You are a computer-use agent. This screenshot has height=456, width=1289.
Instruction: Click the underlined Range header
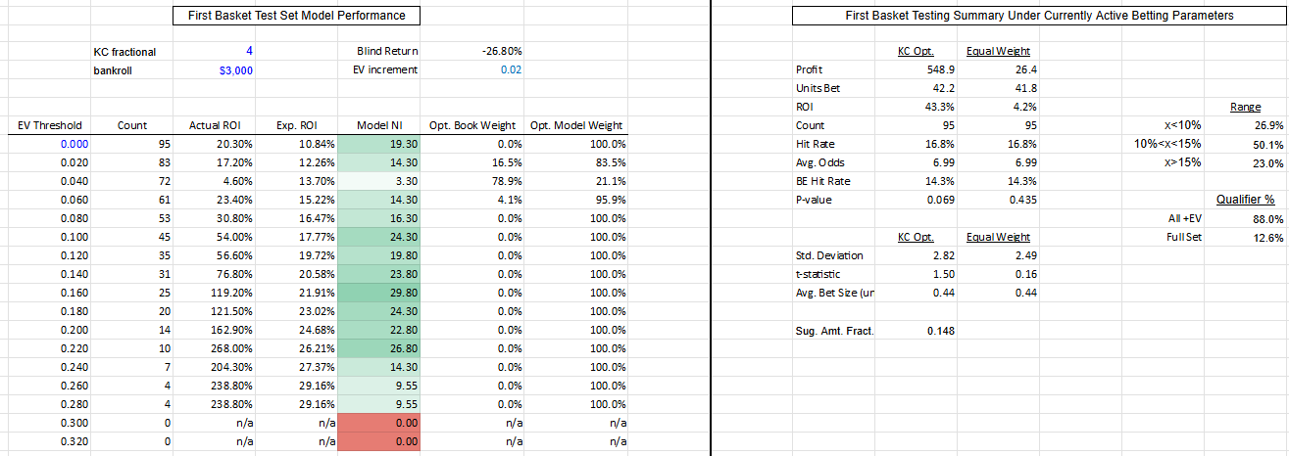click(1245, 107)
